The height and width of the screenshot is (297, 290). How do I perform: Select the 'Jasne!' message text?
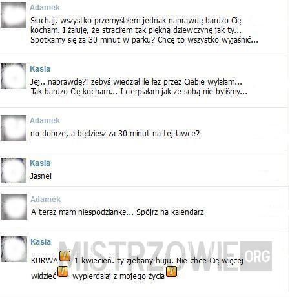41,176
